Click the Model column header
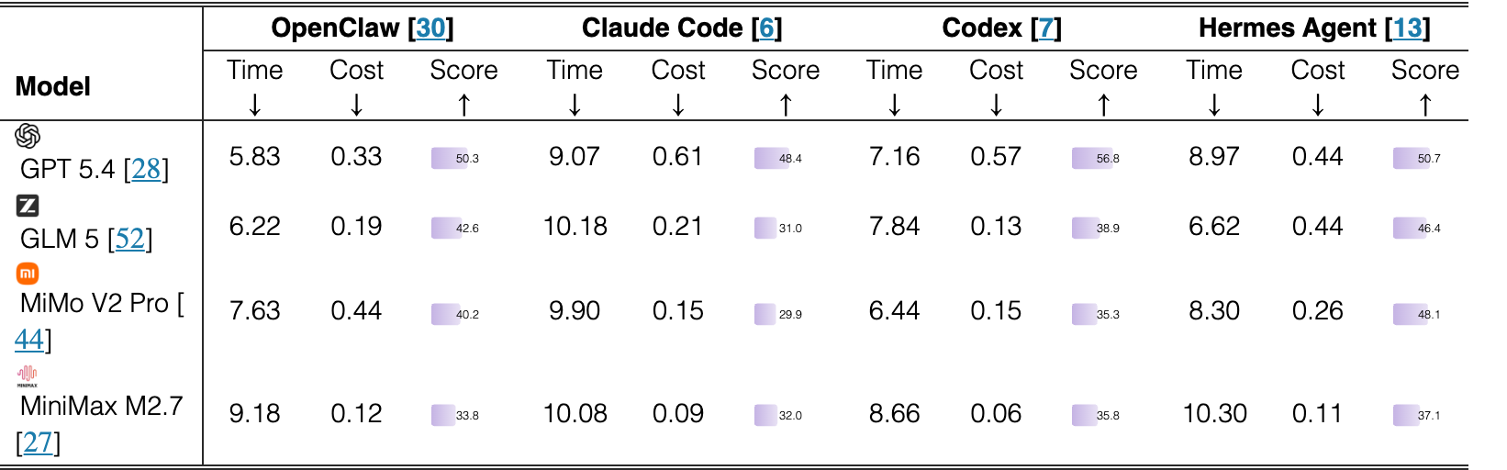This screenshot has width=1507, height=470. coord(53,86)
